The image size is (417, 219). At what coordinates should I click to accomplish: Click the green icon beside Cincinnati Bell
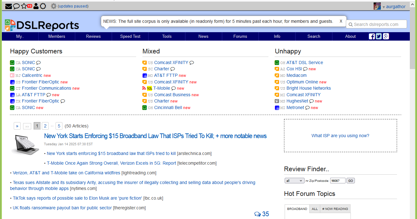coord(145,107)
